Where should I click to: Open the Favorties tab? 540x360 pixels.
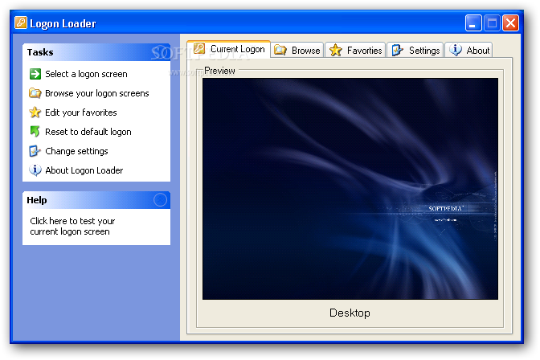pos(355,51)
